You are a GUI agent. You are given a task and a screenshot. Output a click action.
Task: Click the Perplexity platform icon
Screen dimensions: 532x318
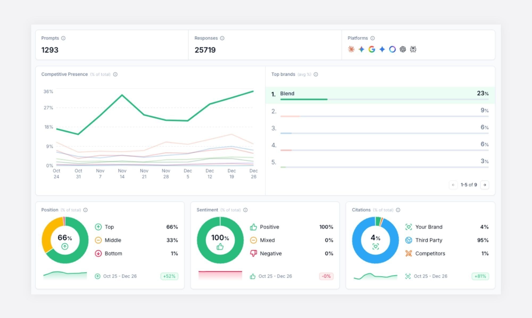(413, 49)
